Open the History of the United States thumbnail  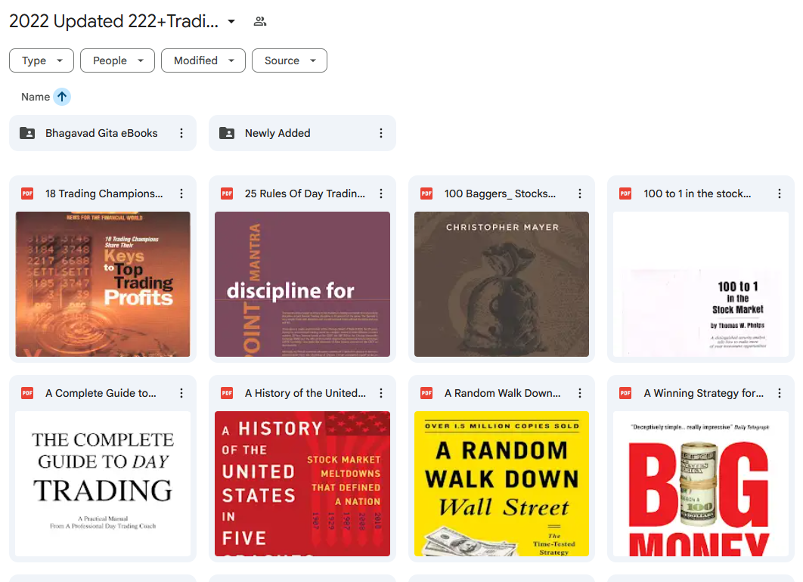point(302,484)
